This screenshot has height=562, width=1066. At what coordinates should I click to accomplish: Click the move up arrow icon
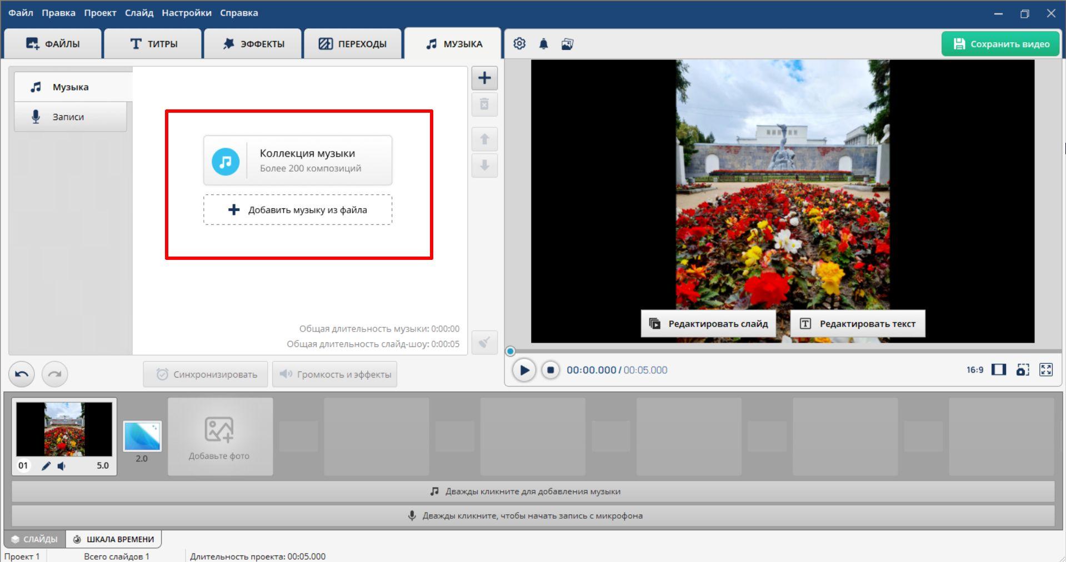[x=484, y=139]
